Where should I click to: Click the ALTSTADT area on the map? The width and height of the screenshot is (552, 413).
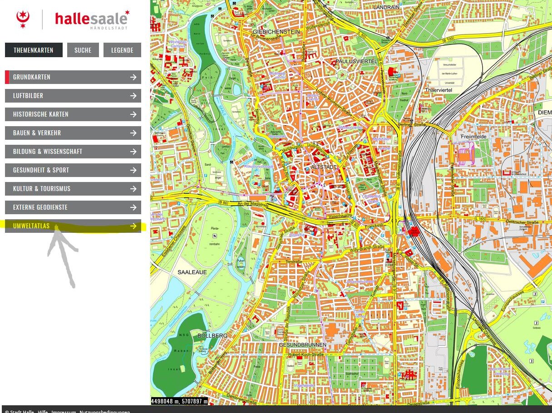(x=325, y=167)
